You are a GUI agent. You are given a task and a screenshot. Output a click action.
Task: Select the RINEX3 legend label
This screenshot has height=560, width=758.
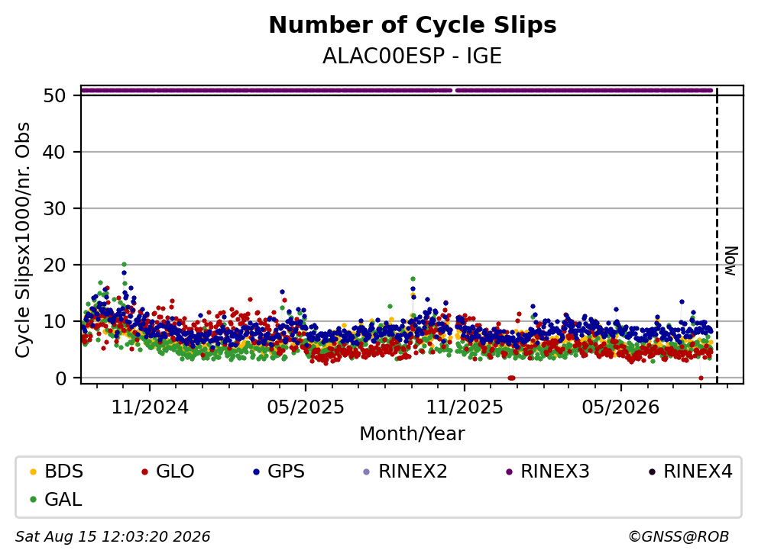tap(555, 471)
